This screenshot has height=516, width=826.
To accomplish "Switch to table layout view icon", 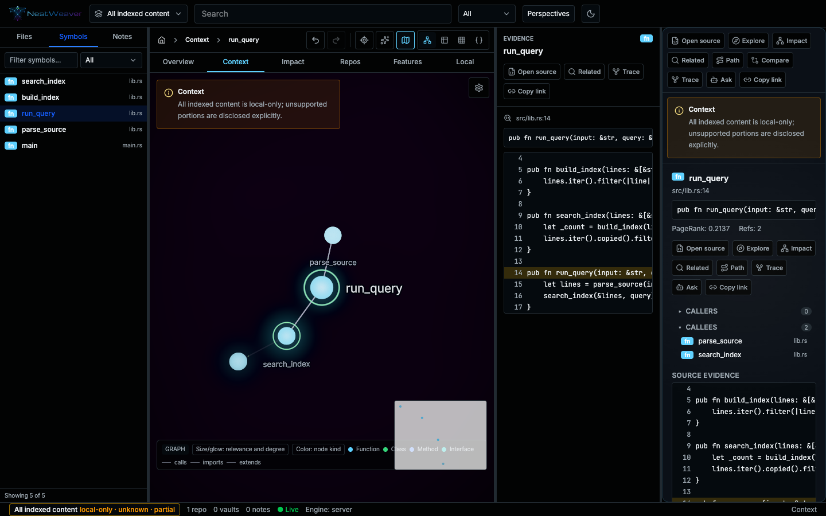I will (x=445, y=40).
